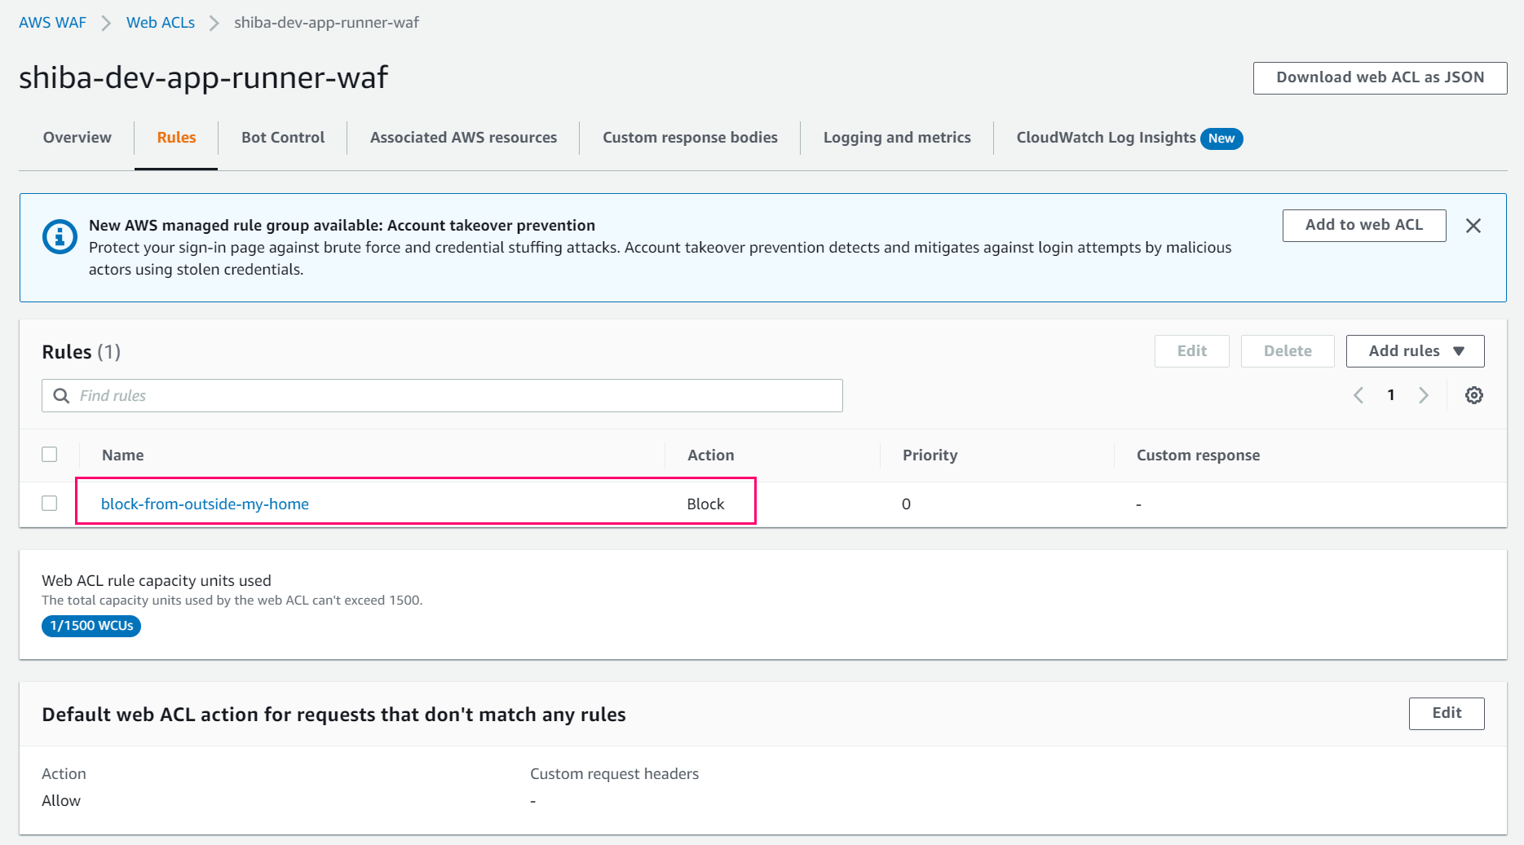Image resolution: width=1524 pixels, height=845 pixels.
Task: Click the priority value 0
Action: (906, 504)
